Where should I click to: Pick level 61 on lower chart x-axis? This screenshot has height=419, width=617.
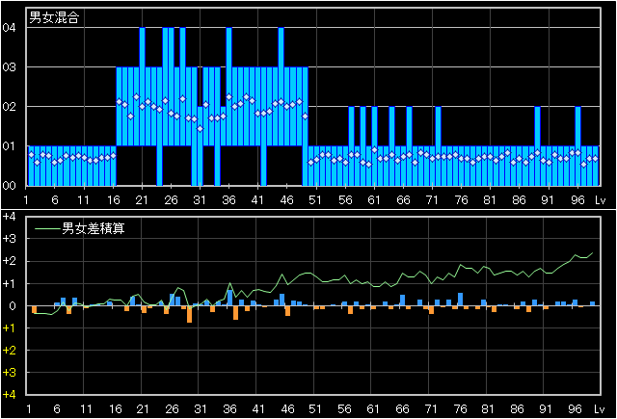click(x=373, y=409)
